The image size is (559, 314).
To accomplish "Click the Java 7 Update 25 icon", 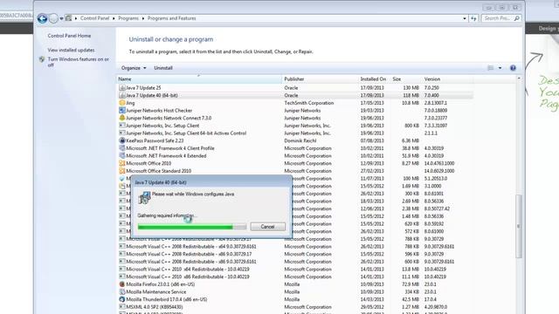I will (122, 87).
